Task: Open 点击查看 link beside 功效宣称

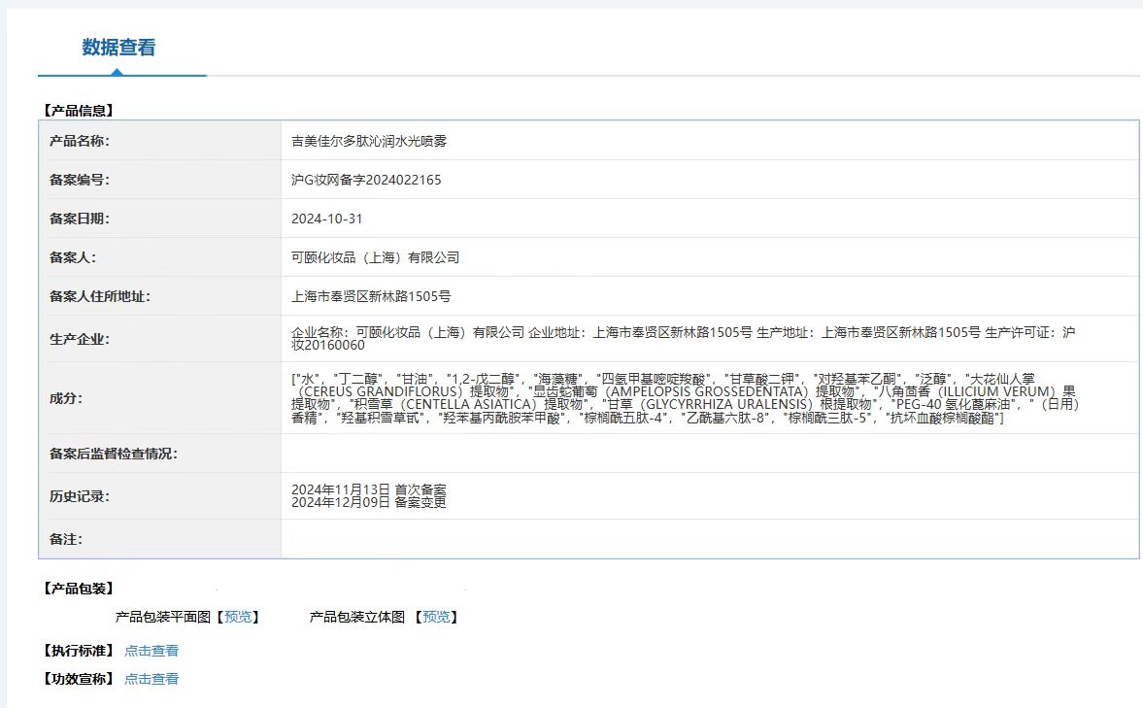Action: [x=151, y=679]
